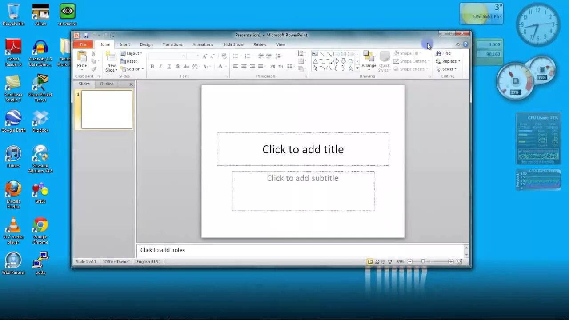The width and height of the screenshot is (569, 320).
Task: Click the Save icon in Quick Access Toolbar
Action: [x=86, y=36]
